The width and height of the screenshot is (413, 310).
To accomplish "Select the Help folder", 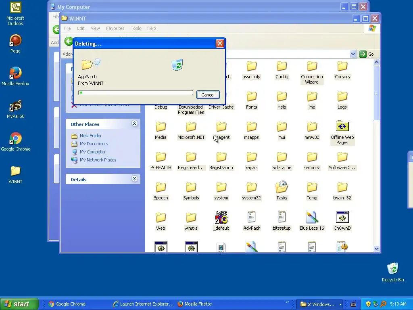I will (282, 100).
